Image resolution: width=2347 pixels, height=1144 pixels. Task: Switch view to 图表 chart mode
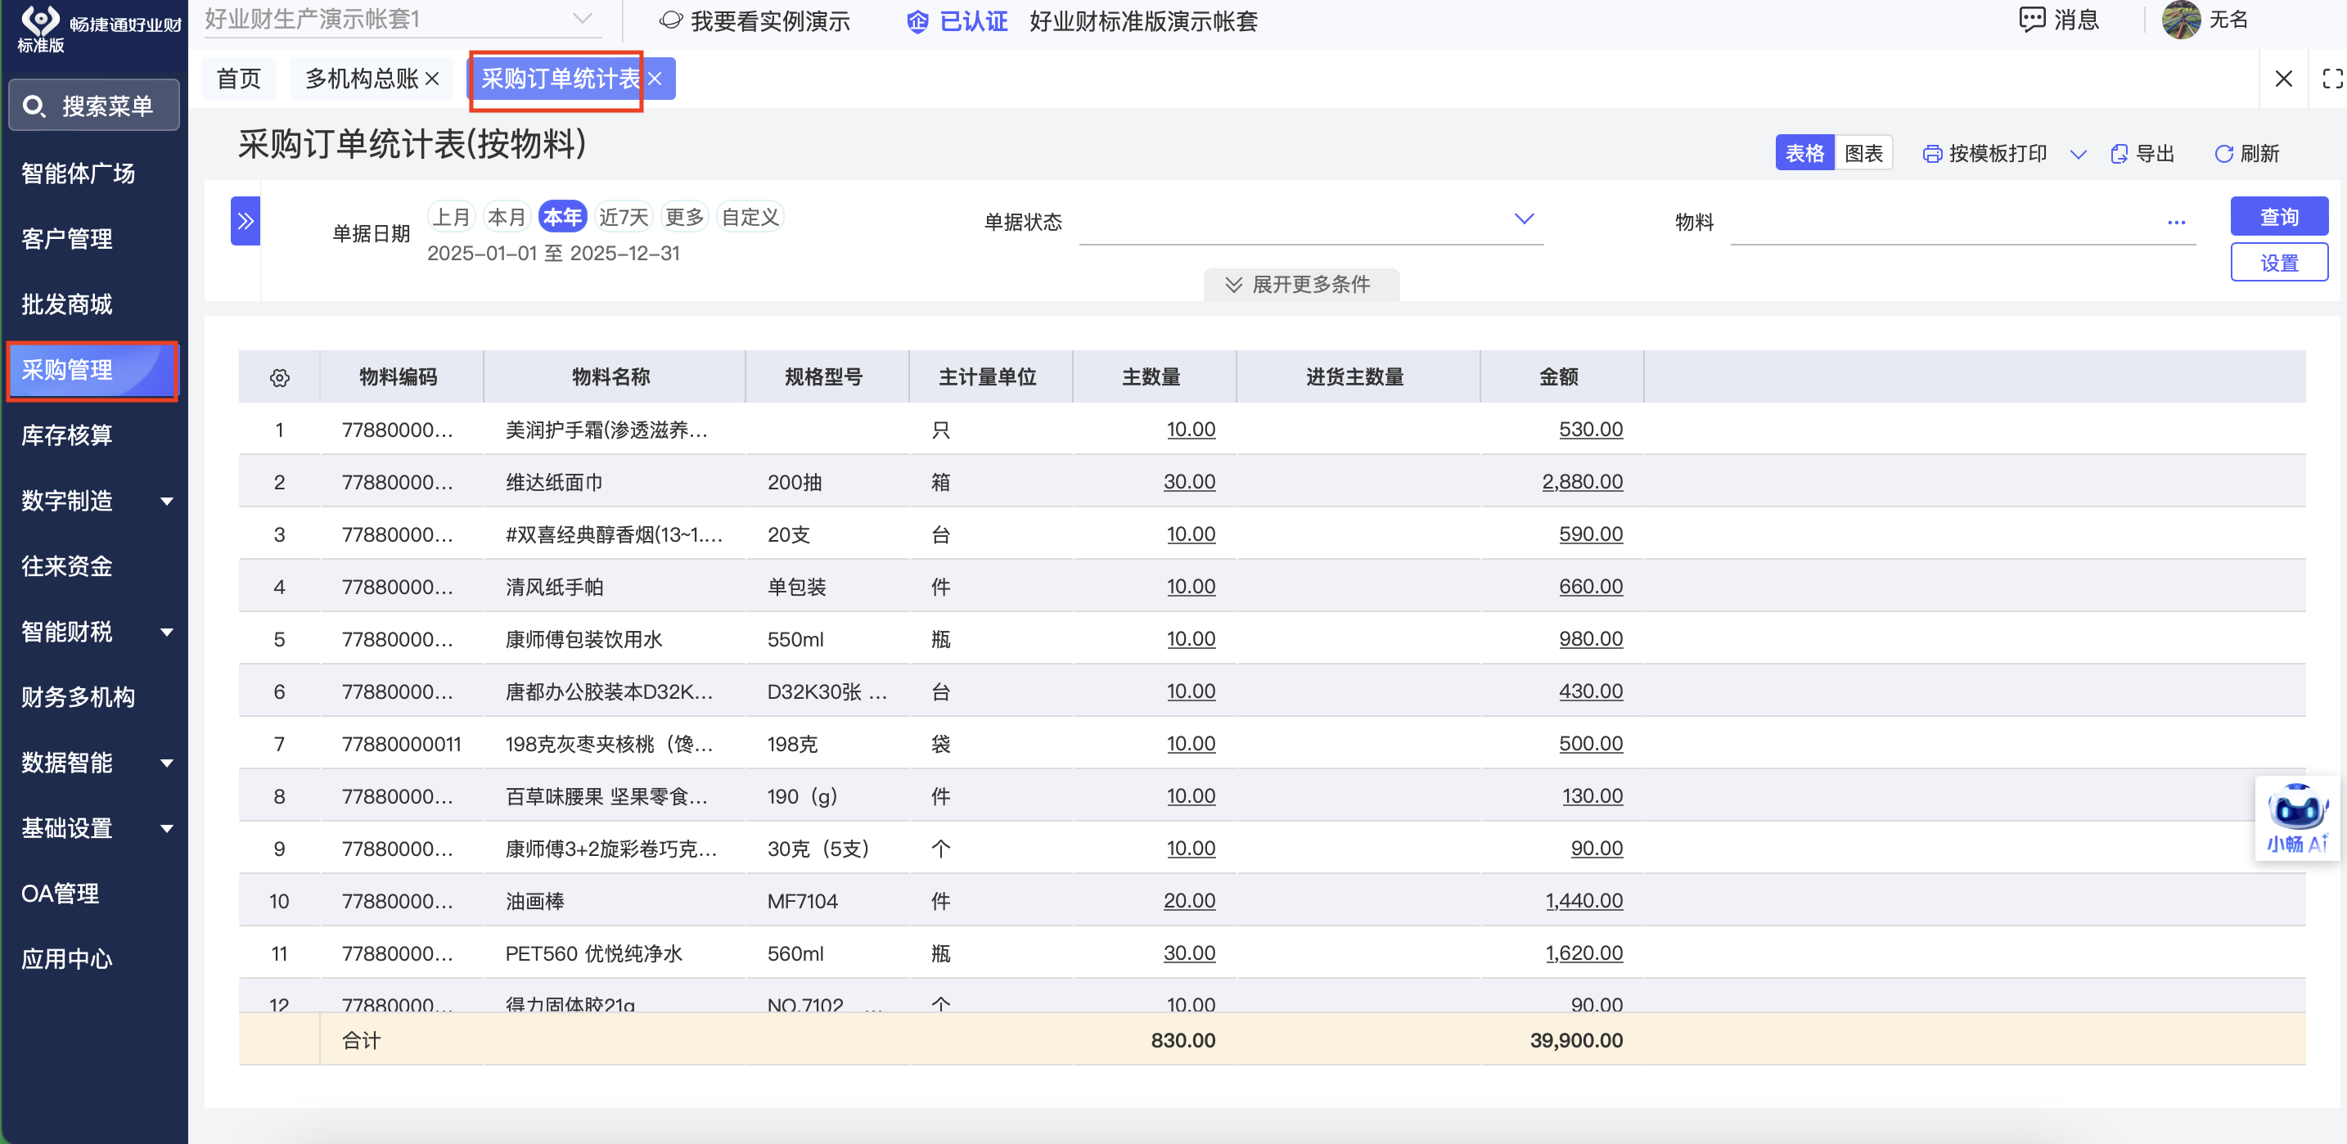tap(1863, 153)
